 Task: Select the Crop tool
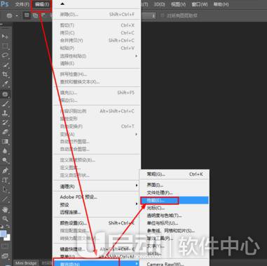tap(5, 74)
